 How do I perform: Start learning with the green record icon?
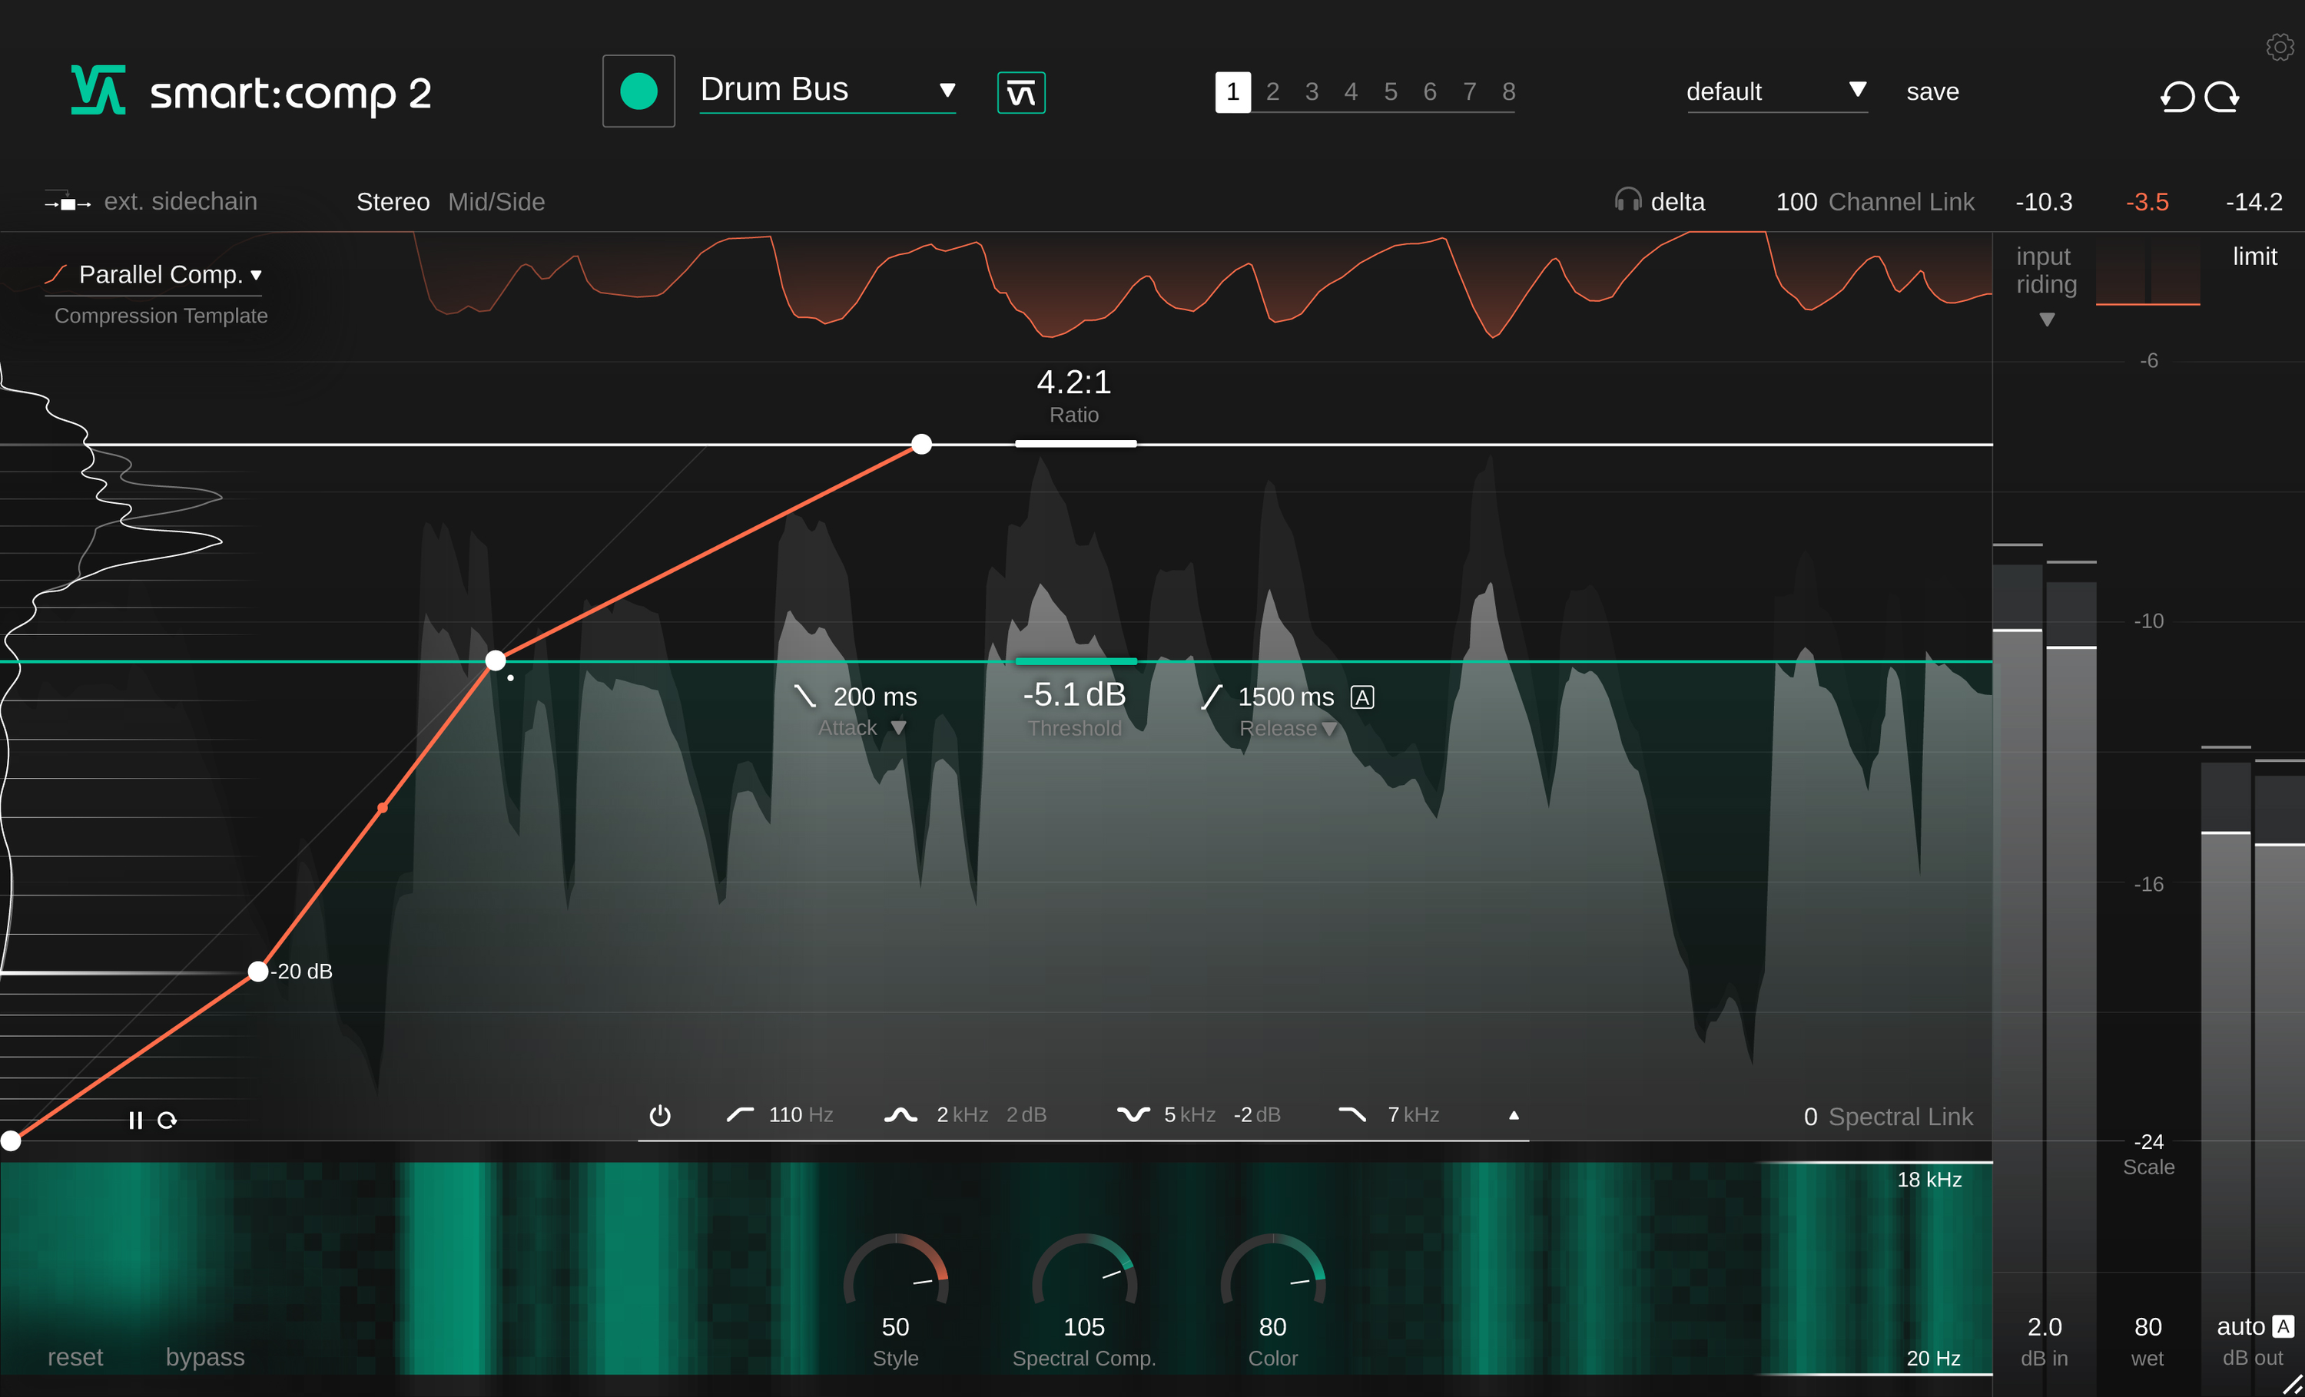point(639,90)
